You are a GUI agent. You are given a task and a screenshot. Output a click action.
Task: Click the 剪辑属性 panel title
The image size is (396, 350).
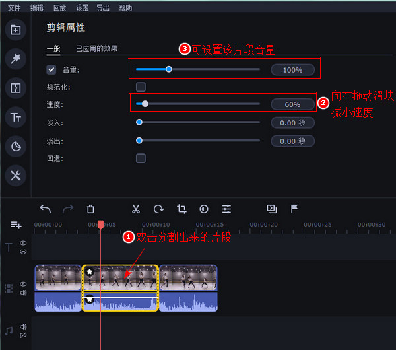pos(66,28)
